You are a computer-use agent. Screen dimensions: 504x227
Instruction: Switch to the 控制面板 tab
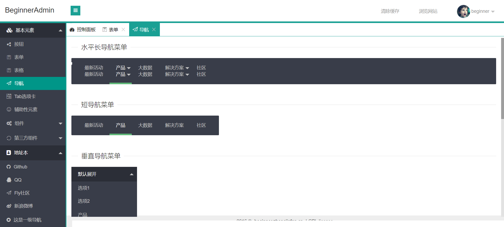coord(83,30)
